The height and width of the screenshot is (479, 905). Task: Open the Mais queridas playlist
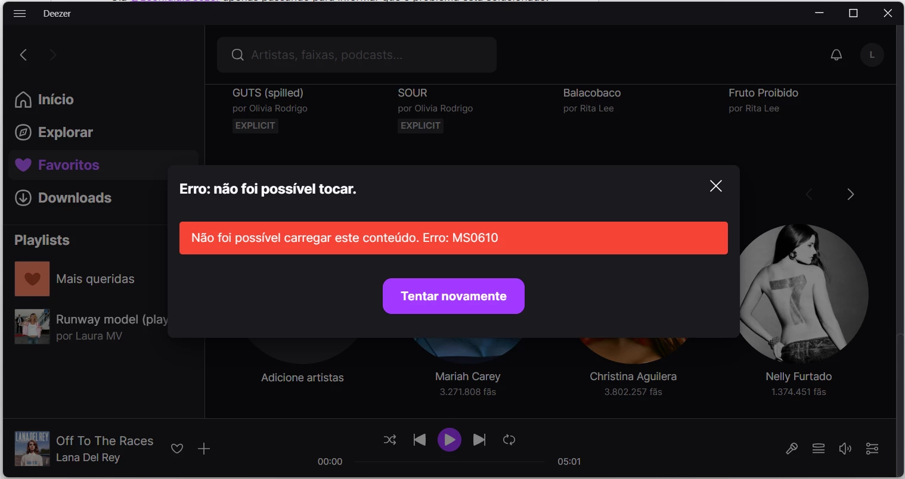coord(95,279)
